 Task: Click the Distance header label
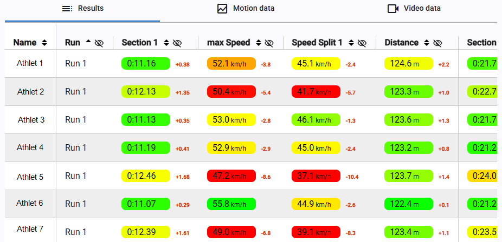(x=402, y=43)
